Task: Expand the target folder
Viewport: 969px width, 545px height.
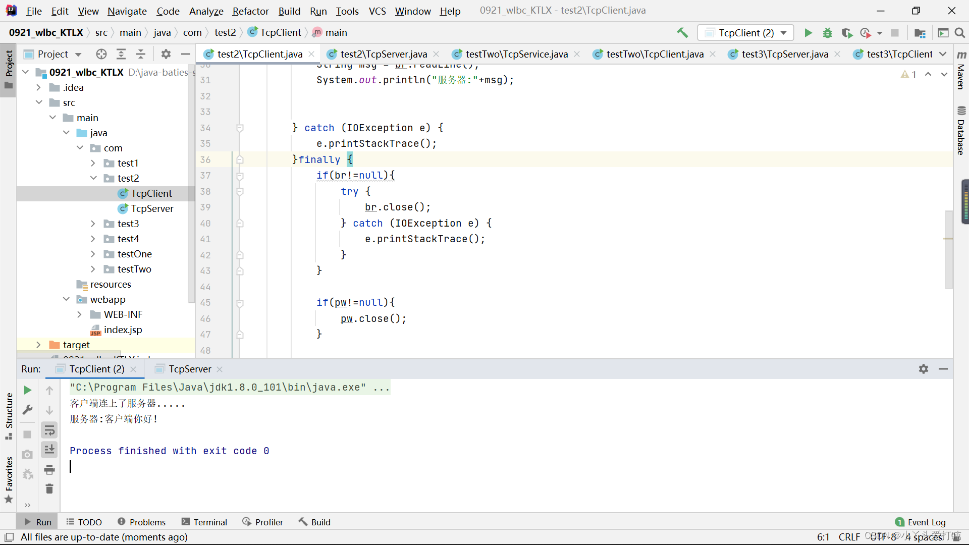Action: click(x=38, y=345)
